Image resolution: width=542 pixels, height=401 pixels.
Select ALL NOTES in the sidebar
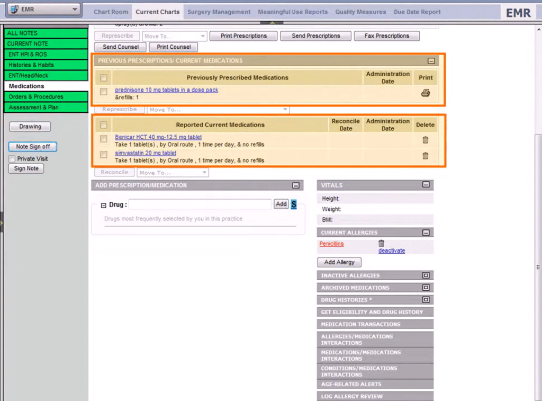tap(46, 33)
